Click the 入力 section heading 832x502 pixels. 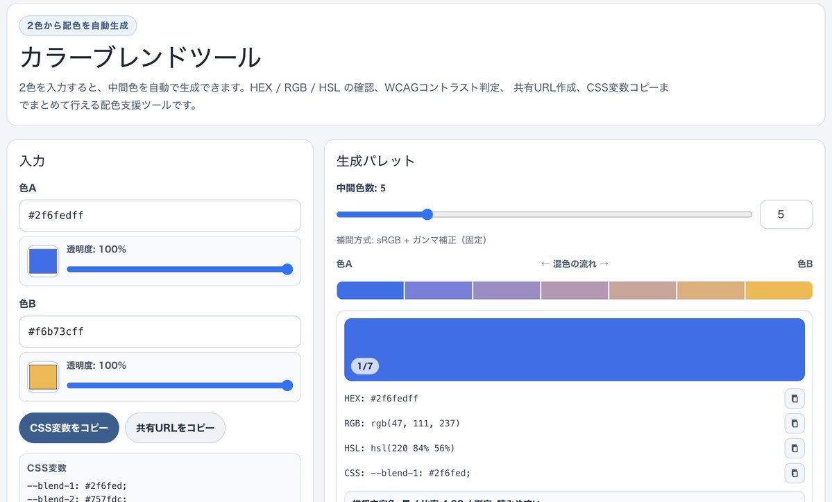(33, 161)
